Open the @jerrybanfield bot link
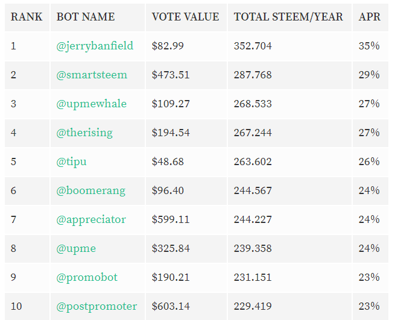The image size is (395, 320). pyautogui.click(x=95, y=46)
